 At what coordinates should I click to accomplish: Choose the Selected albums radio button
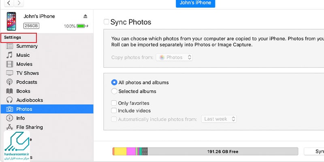(x=114, y=92)
